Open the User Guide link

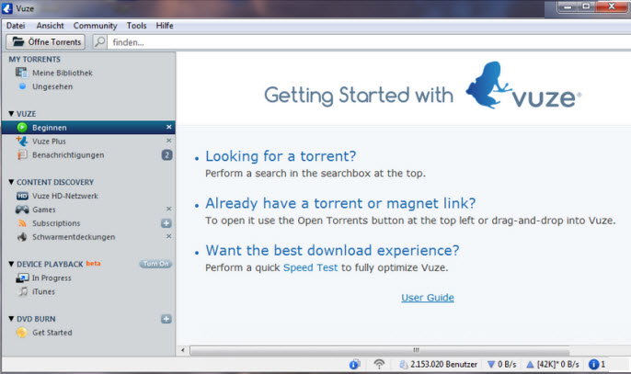click(x=428, y=298)
